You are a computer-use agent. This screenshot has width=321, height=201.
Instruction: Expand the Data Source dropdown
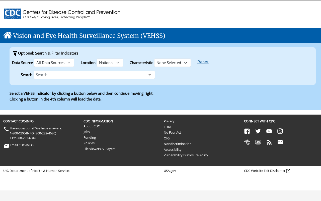[54, 63]
